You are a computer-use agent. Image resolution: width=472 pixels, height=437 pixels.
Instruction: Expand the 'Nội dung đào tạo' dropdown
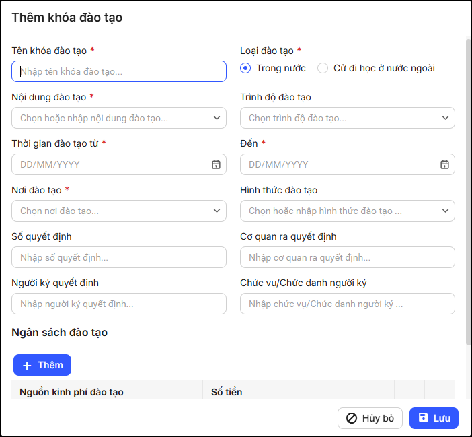point(216,118)
